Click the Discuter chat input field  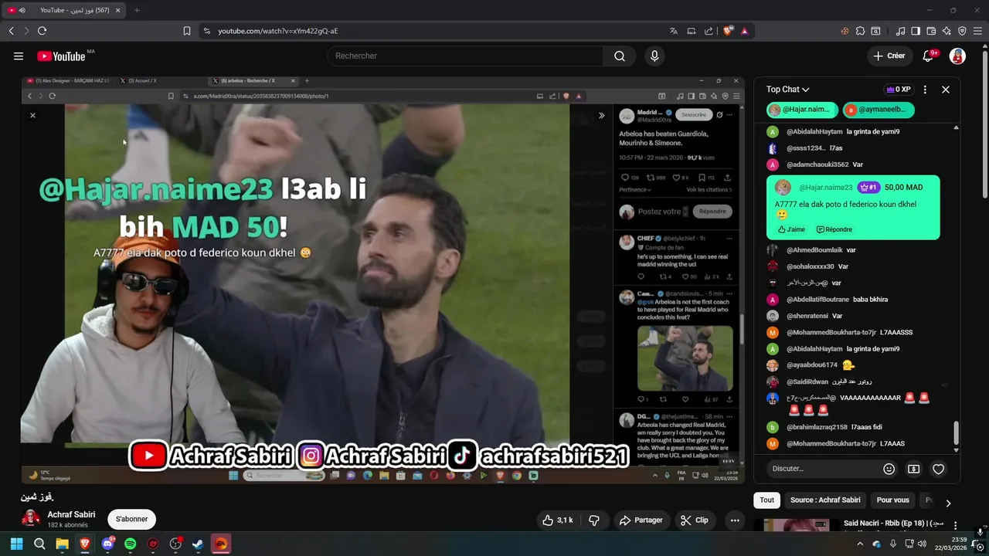pyautogui.click(x=822, y=469)
